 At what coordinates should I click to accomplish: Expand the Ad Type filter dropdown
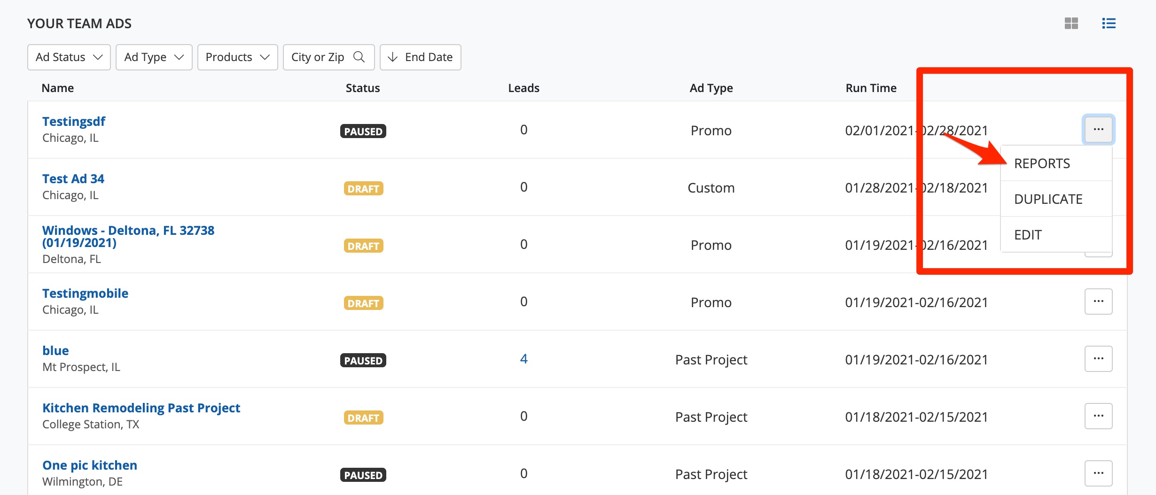(x=154, y=57)
